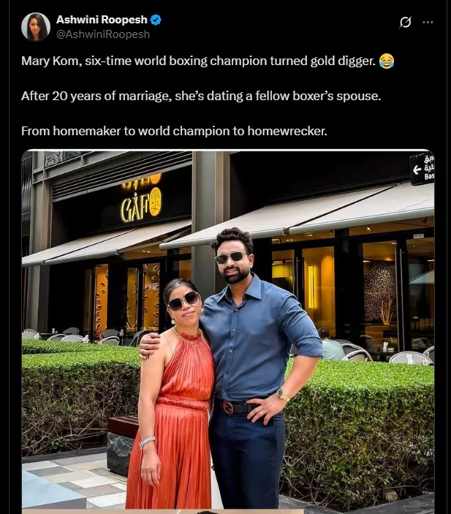Click the Ashwini Roopesh display name
This screenshot has width=451, height=514.
tap(102, 20)
